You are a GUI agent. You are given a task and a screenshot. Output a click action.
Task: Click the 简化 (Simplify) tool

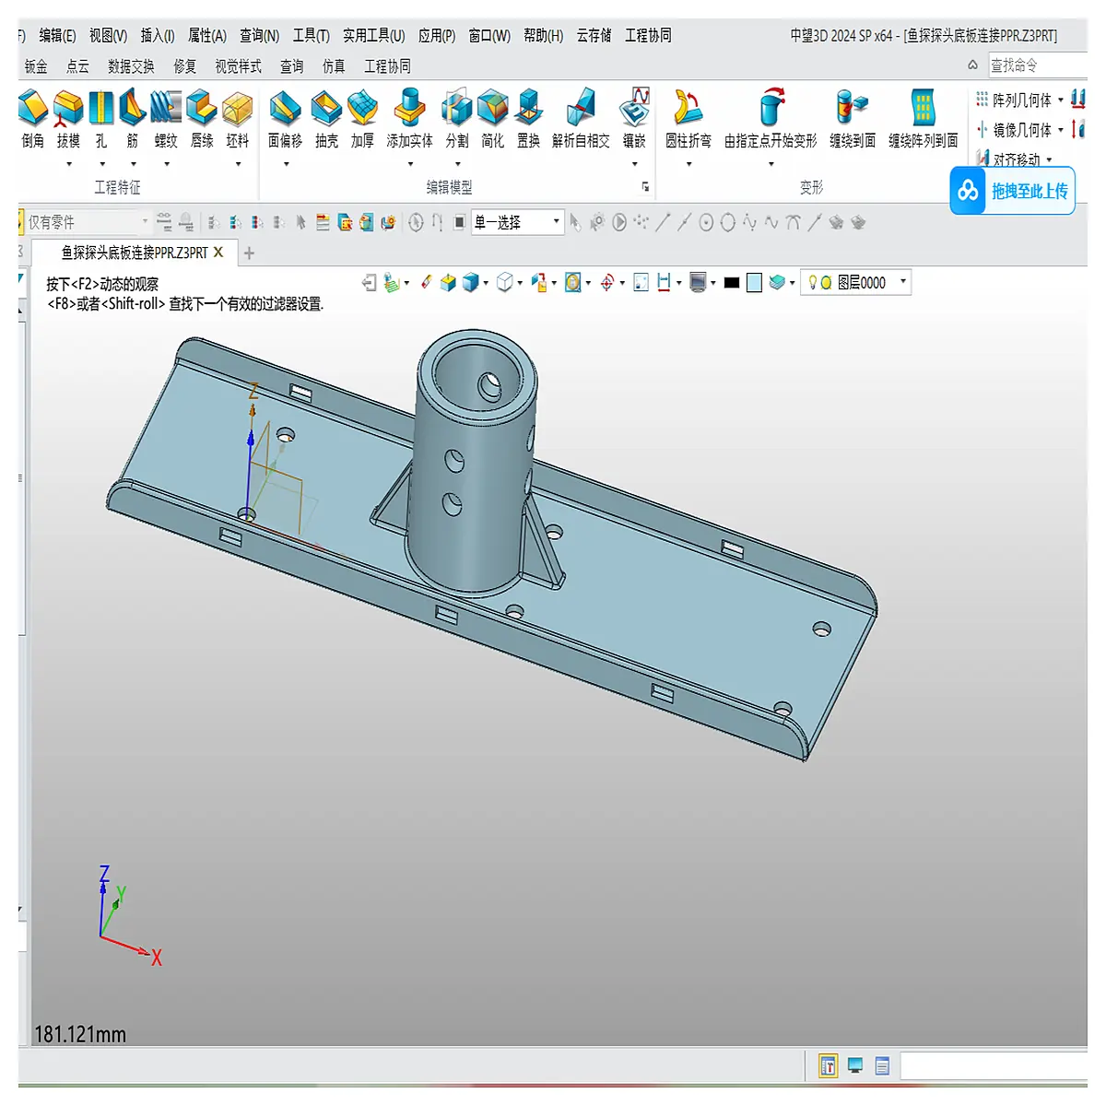point(493,119)
